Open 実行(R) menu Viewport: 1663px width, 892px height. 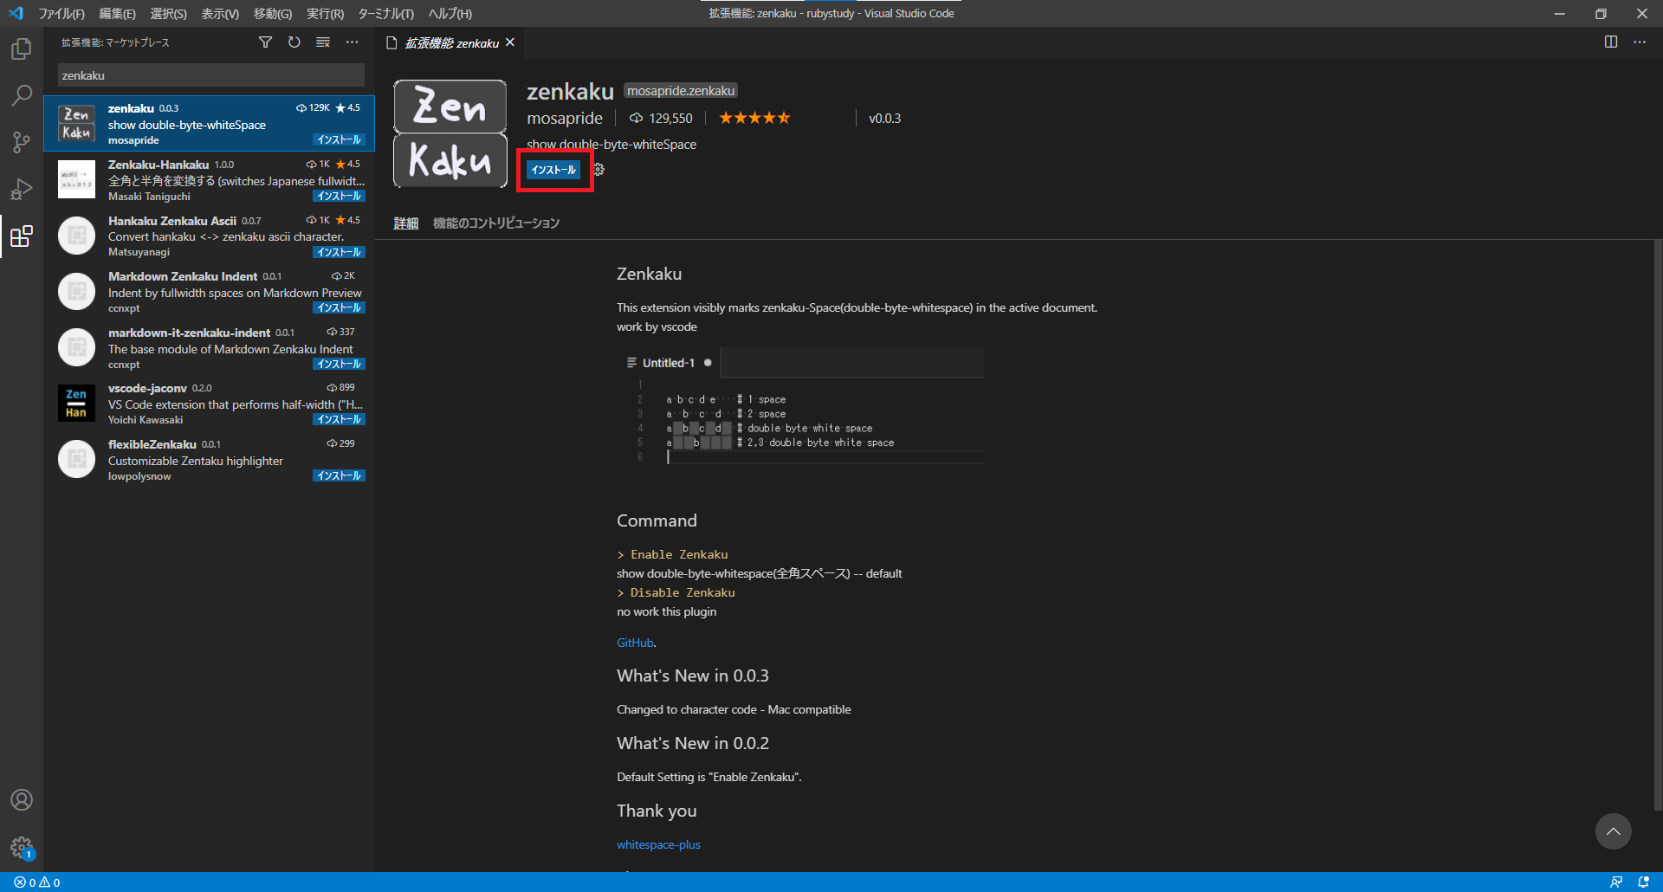[325, 13]
